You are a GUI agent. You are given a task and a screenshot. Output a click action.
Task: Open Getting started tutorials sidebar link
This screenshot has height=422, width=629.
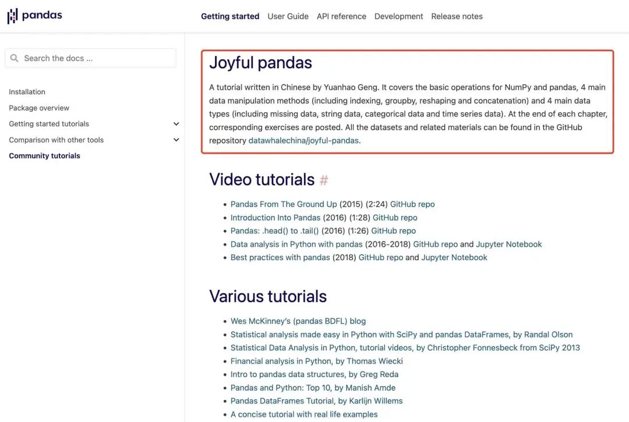[x=49, y=124]
